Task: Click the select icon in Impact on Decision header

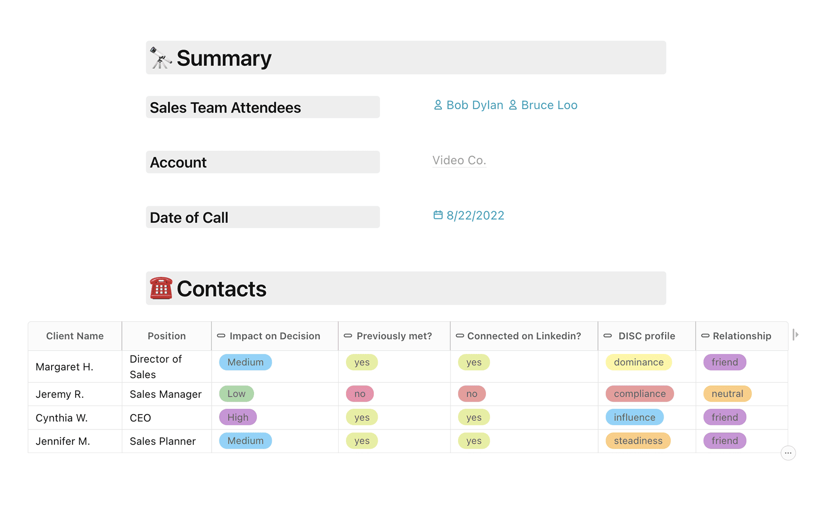Action: point(221,336)
